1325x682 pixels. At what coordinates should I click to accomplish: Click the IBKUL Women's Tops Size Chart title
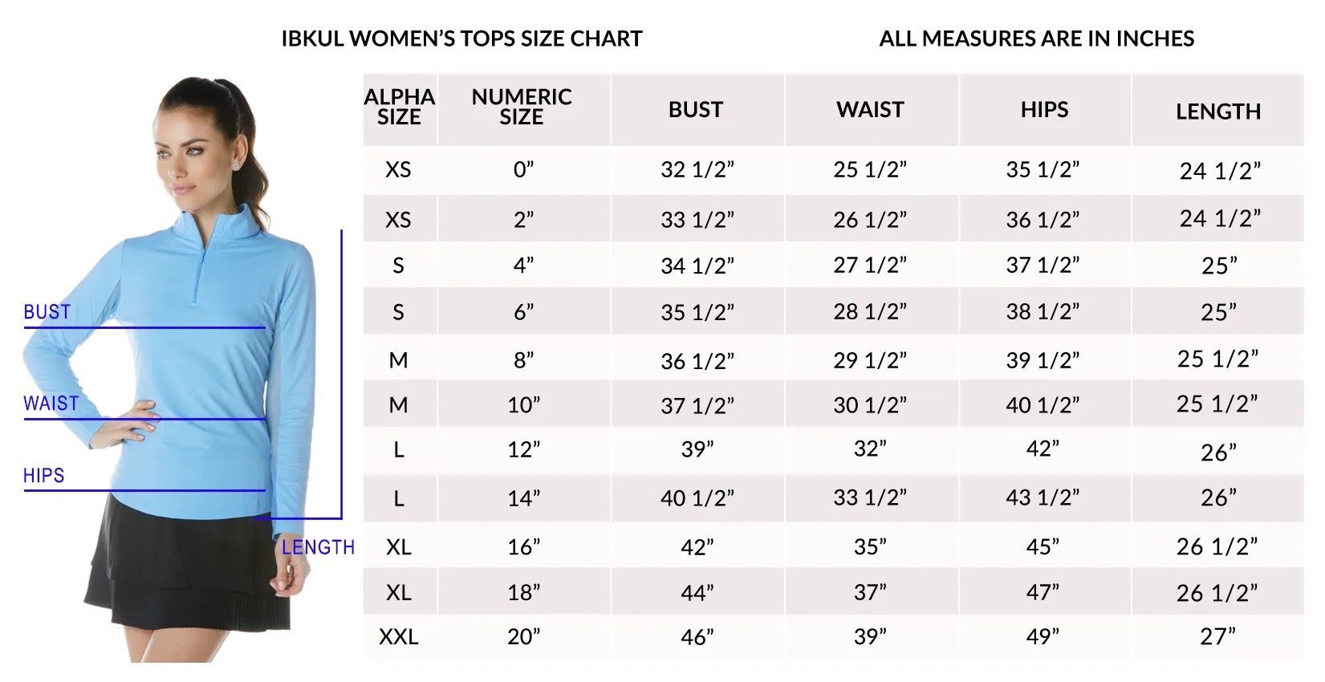462,39
